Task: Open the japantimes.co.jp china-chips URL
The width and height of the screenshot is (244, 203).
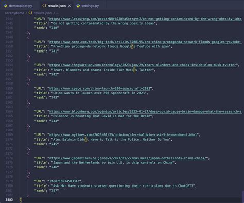Action: coord(128,158)
